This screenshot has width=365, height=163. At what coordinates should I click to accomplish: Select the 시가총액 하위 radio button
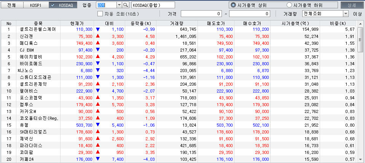(289, 5)
